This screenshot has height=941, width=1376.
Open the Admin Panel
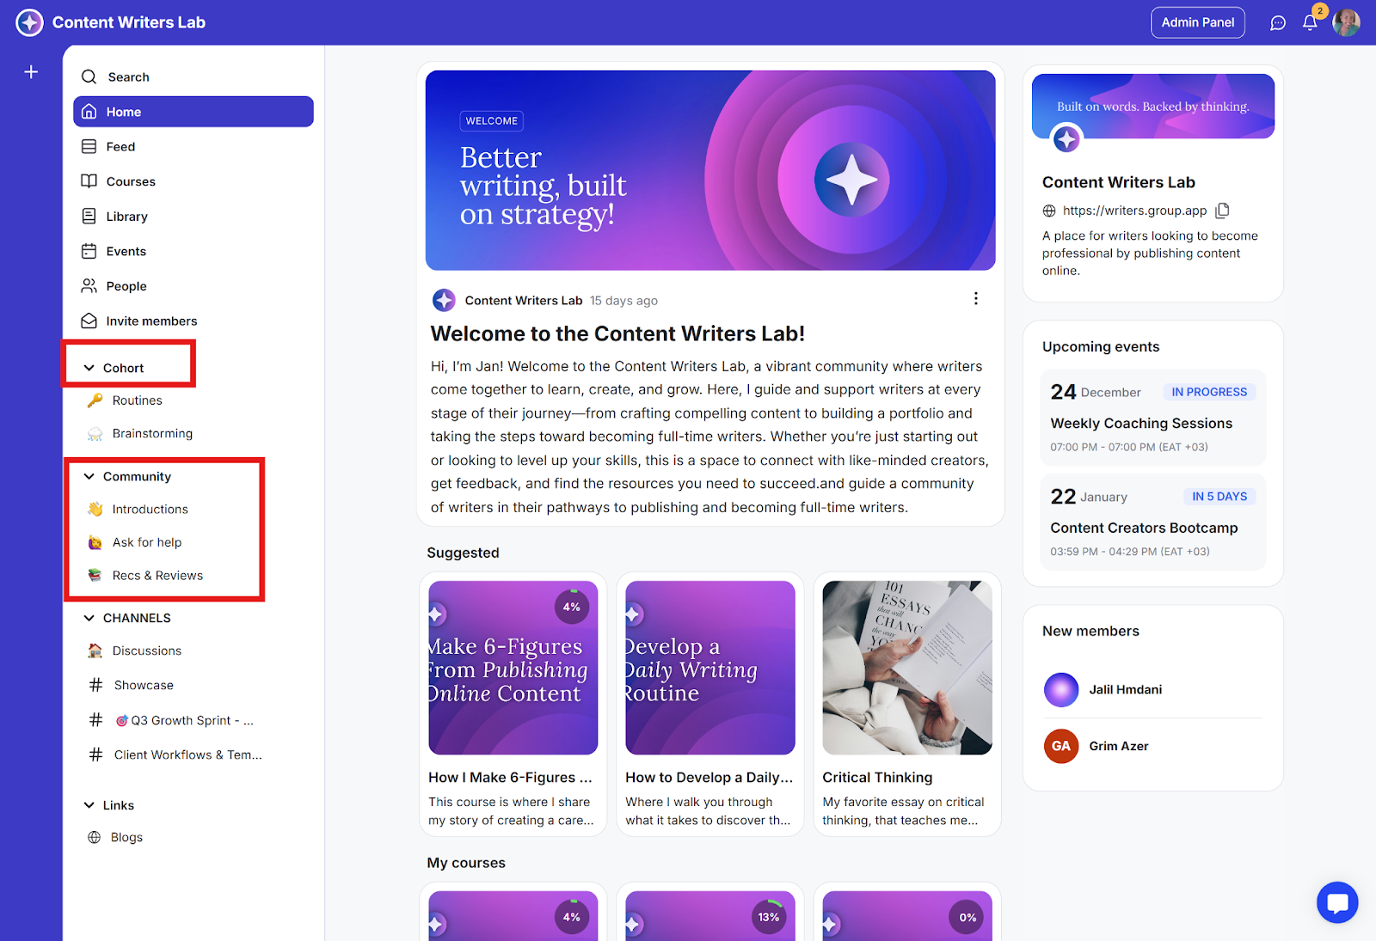pyautogui.click(x=1198, y=22)
